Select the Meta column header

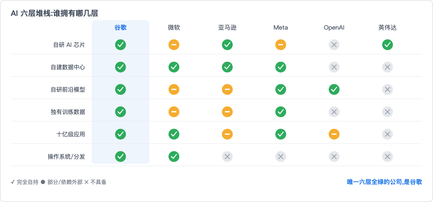tap(281, 27)
